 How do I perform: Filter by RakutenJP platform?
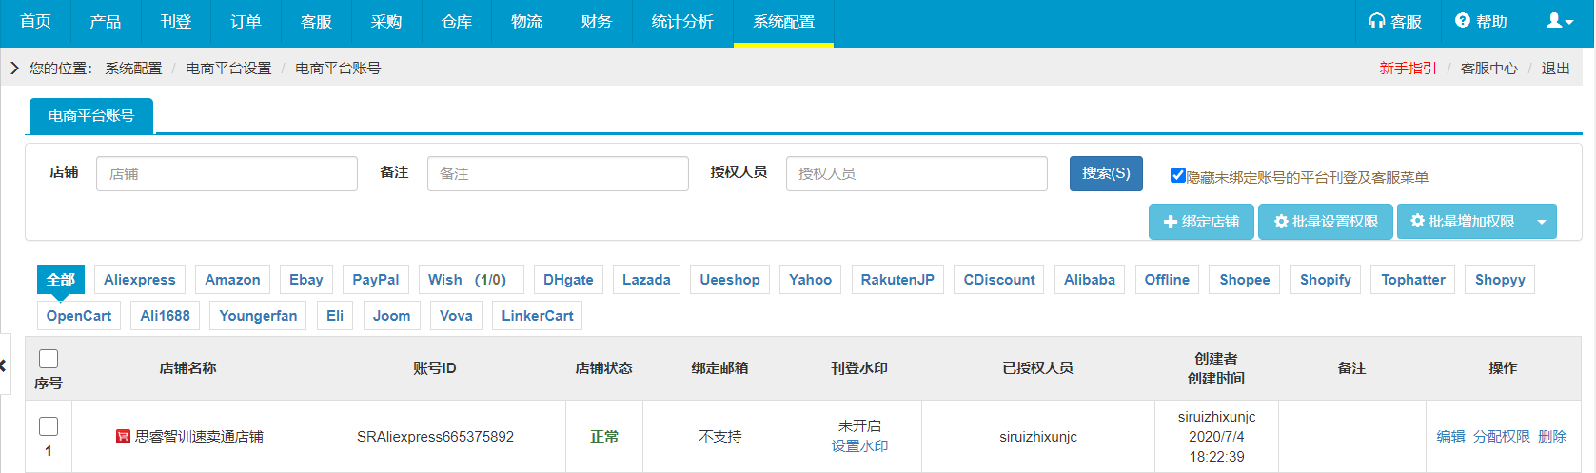click(x=897, y=280)
